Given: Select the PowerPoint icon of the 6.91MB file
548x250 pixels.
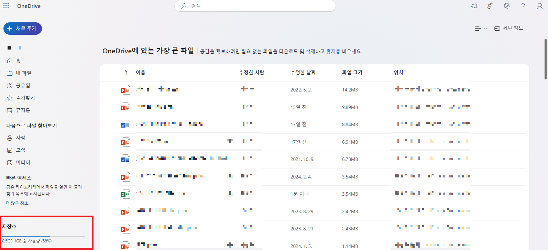Looking at the screenshot, I should (125, 142).
